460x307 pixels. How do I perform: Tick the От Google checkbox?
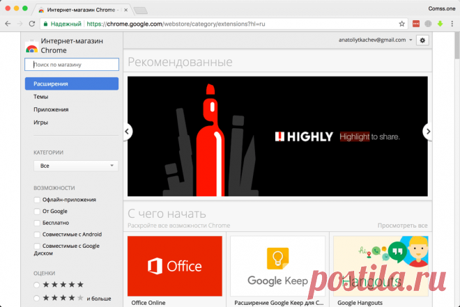point(37,211)
